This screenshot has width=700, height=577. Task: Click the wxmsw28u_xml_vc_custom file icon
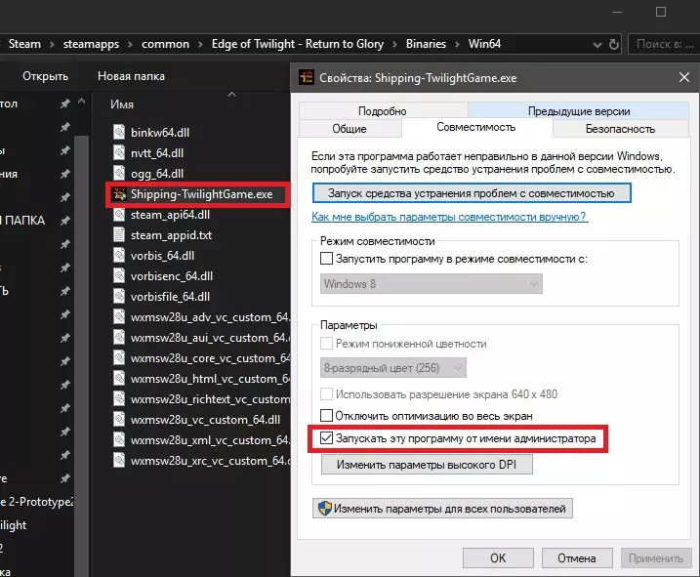pyautogui.click(x=119, y=440)
